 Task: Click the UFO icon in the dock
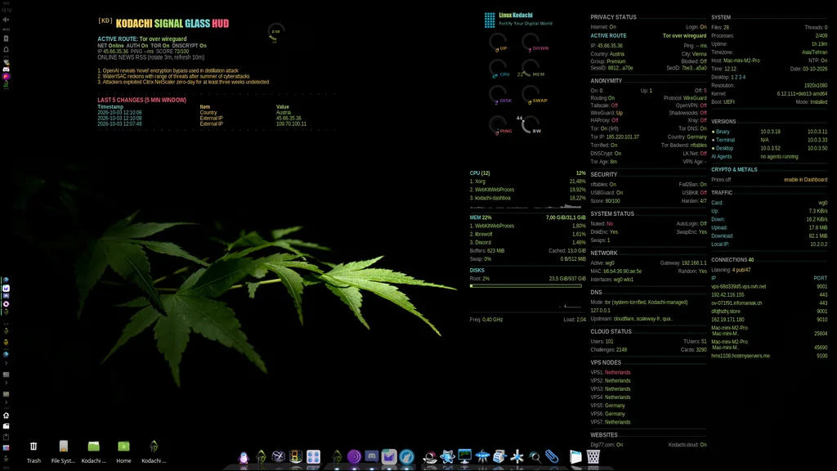point(482,456)
